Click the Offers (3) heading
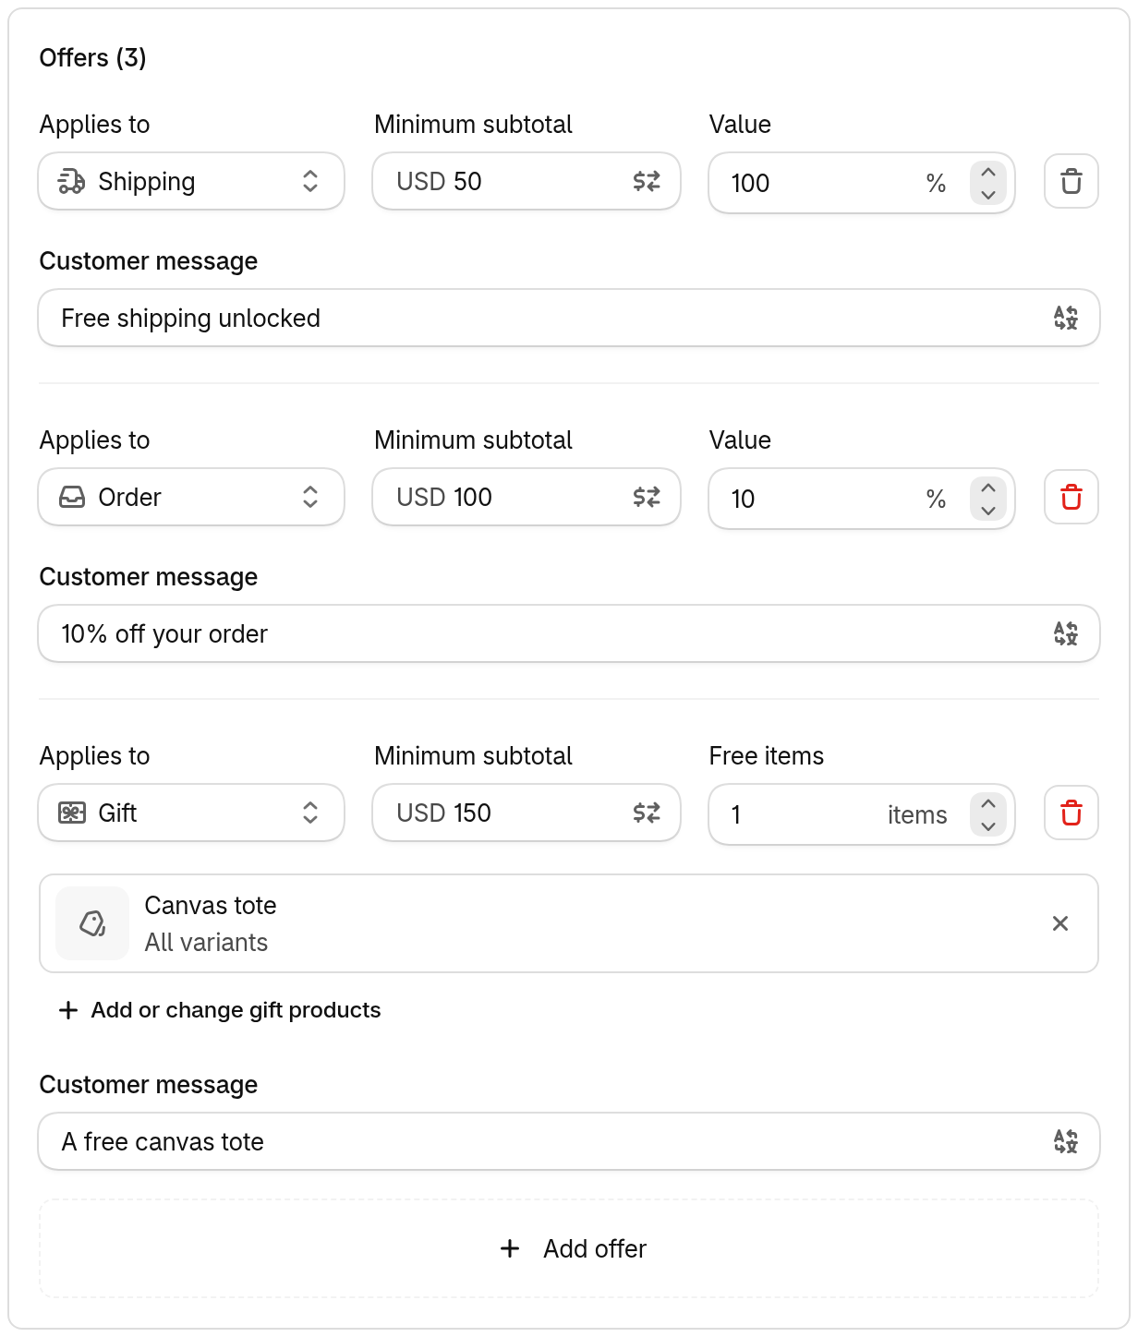This screenshot has height=1337, width=1138. (92, 57)
